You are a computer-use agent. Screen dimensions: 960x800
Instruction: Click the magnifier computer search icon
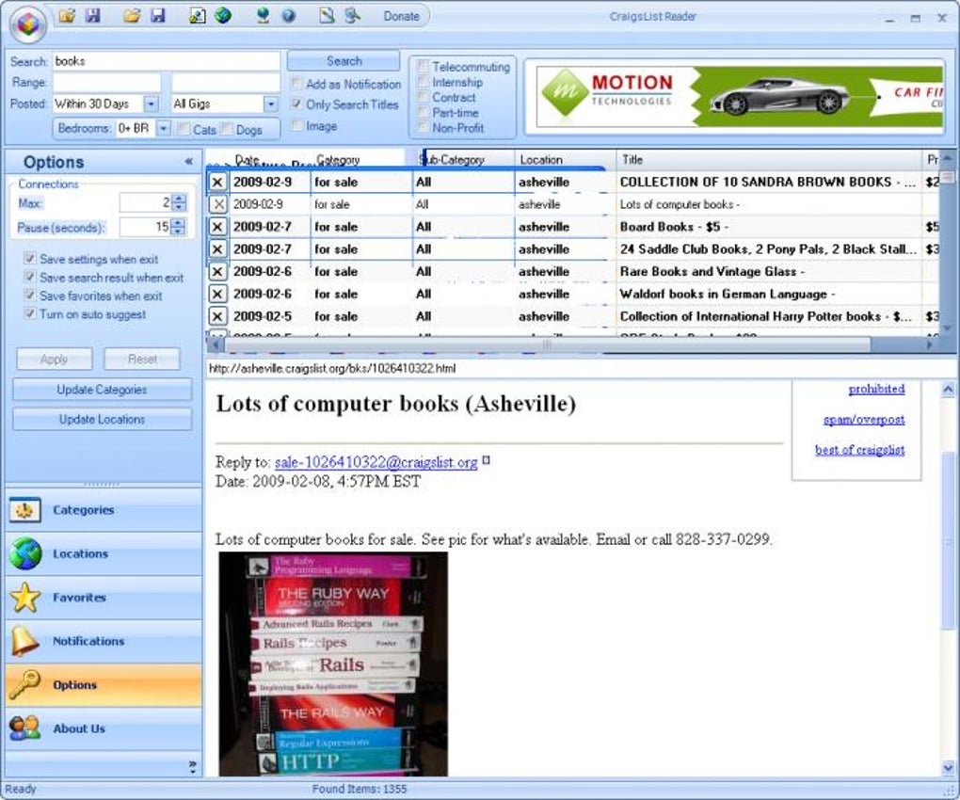[353, 15]
